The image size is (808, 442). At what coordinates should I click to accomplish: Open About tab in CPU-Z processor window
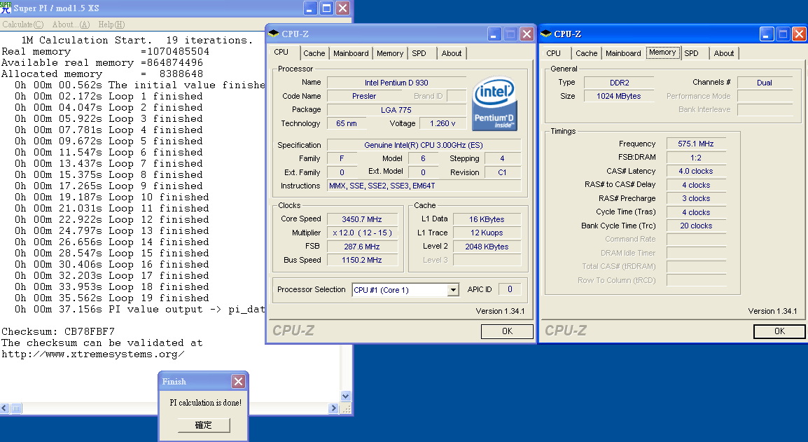[452, 53]
